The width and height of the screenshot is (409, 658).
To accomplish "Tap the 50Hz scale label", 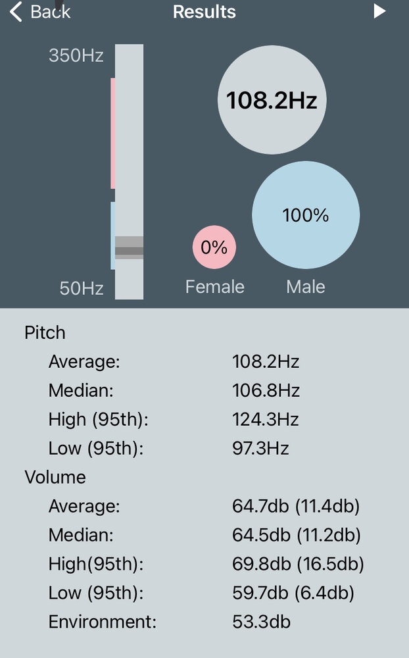I will (82, 288).
